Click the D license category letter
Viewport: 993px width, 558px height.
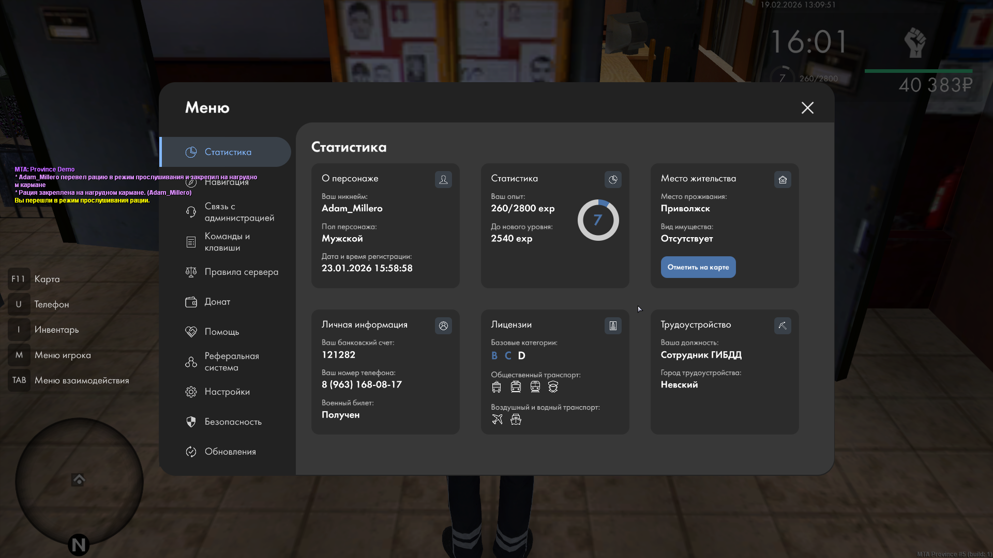pyautogui.click(x=521, y=355)
